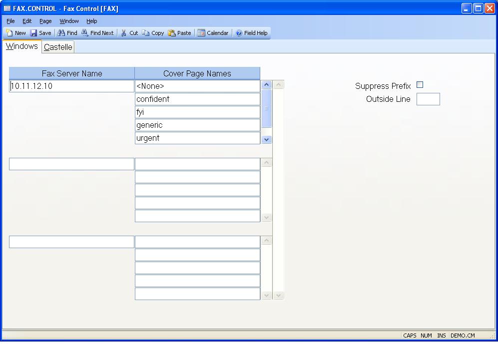This screenshot has height=344, width=498.
Task: Click the NUM indicator in status bar
Action: coord(426,336)
